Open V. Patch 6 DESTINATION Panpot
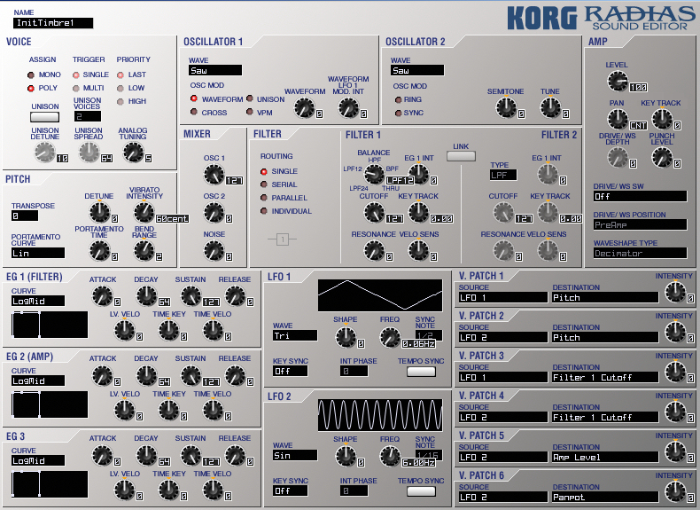This screenshot has width=700, height=510. point(605,497)
